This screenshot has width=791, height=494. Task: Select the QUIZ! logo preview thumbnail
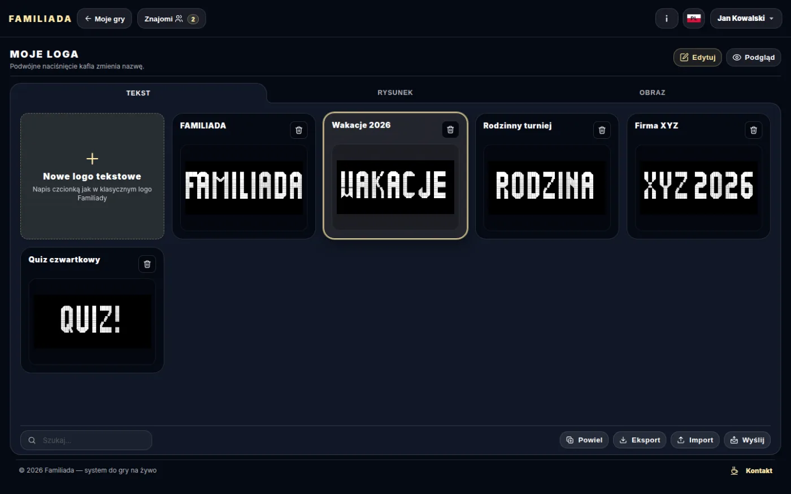pos(92,321)
